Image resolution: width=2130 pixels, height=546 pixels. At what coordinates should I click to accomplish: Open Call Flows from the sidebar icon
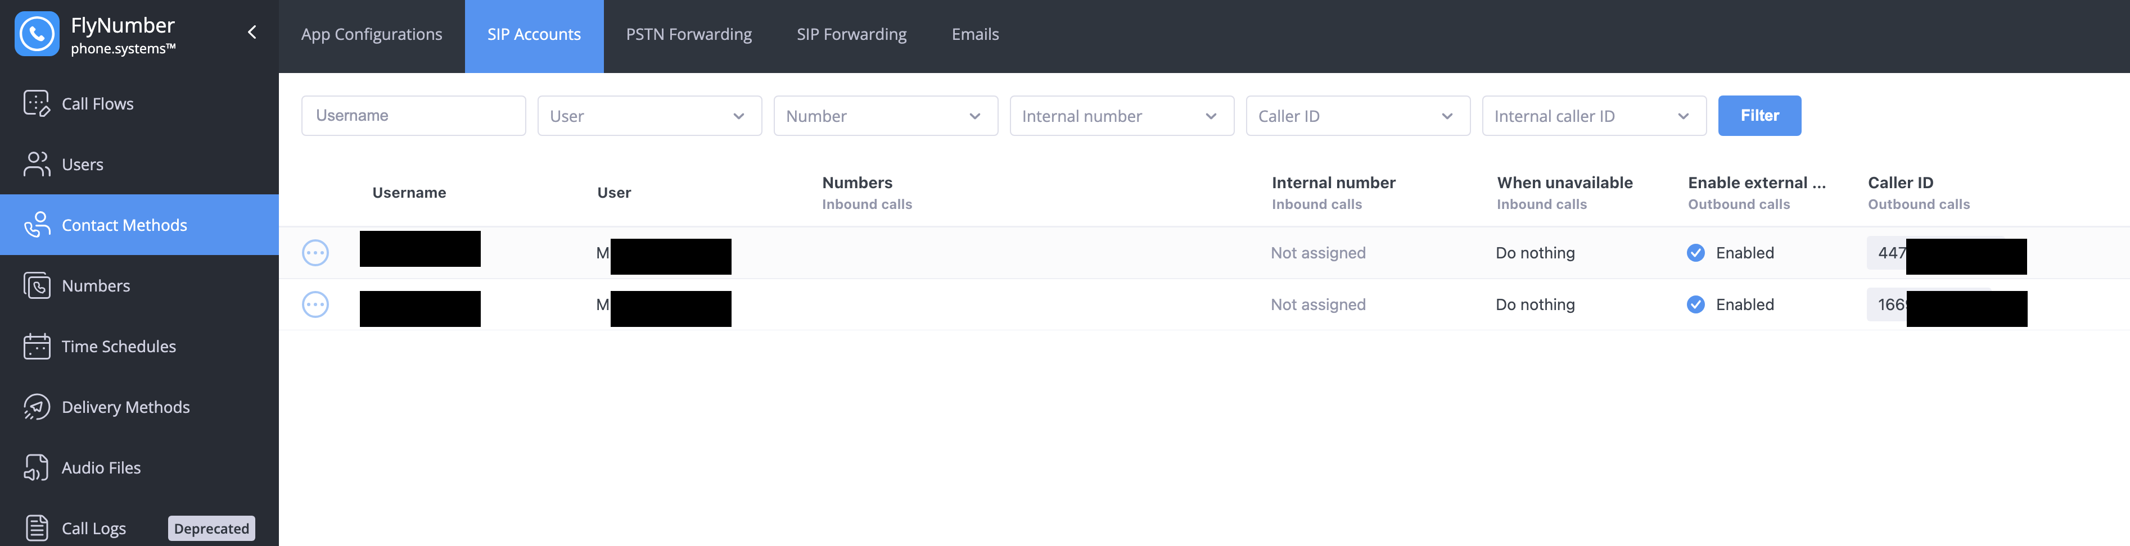tap(37, 103)
